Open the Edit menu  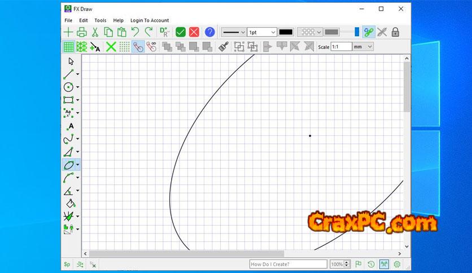(x=84, y=20)
